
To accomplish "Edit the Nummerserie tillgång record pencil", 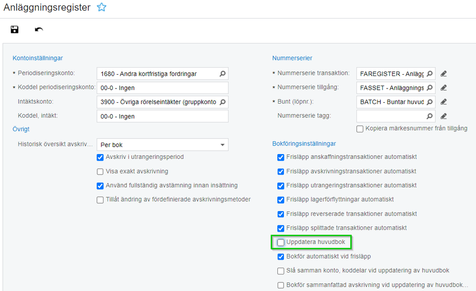I will click(x=444, y=88).
